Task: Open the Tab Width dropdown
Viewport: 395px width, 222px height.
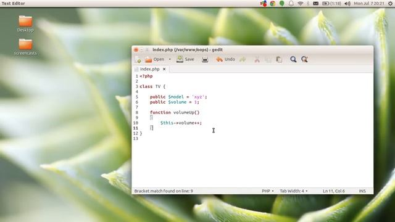Action: coord(294,191)
